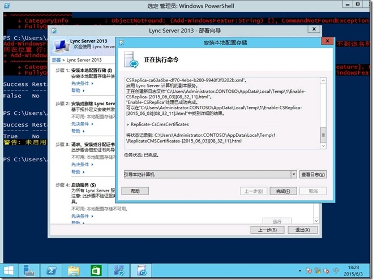Maximize the PowerShell window
373x280 pixels.
point(358,4)
